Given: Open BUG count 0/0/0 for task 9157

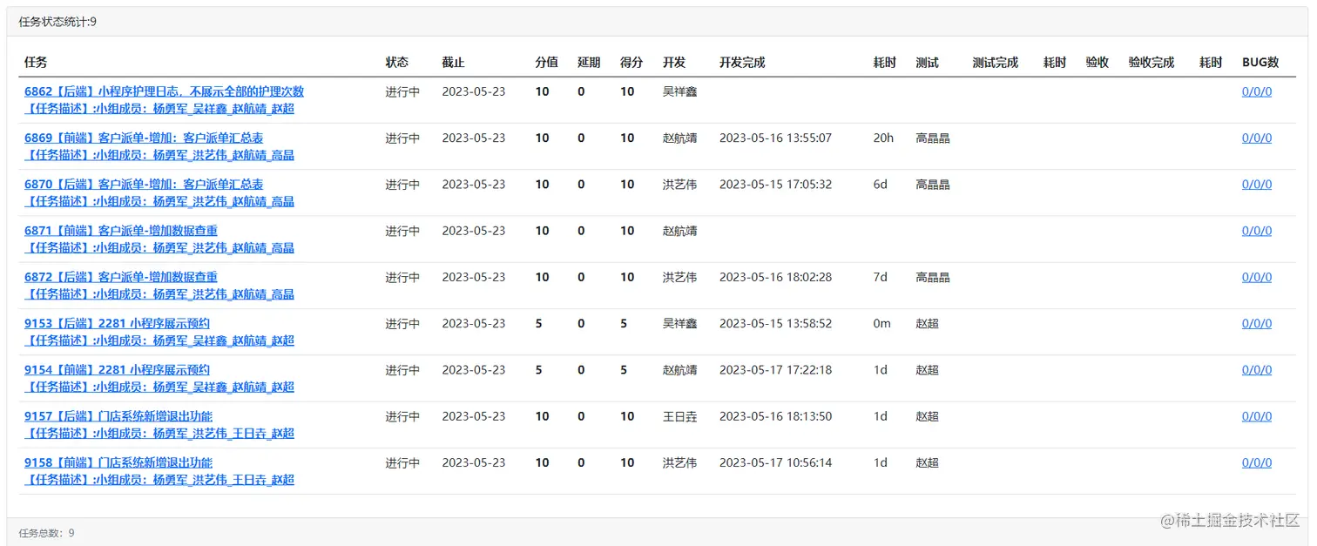Looking at the screenshot, I should [1257, 416].
